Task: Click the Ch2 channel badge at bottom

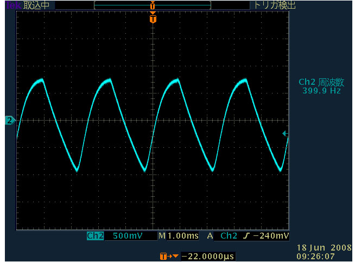Action: point(95,236)
